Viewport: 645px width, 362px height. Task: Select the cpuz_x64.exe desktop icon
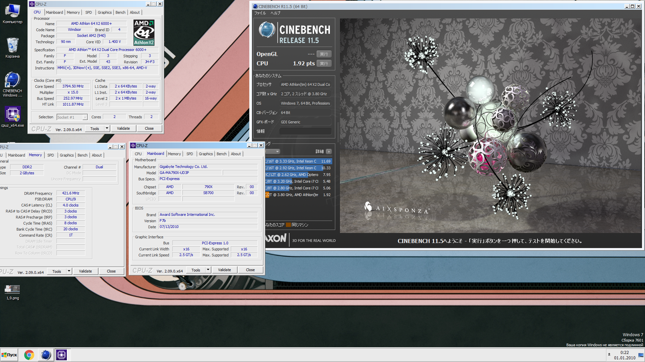click(12, 117)
